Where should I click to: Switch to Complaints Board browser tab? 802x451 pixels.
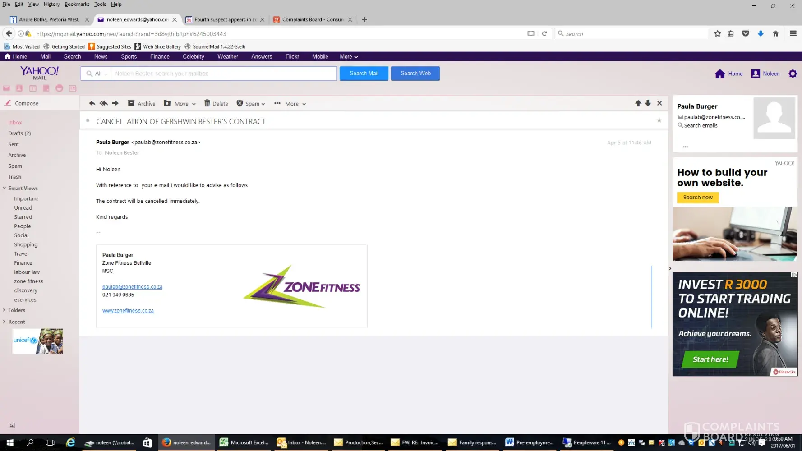point(312,19)
